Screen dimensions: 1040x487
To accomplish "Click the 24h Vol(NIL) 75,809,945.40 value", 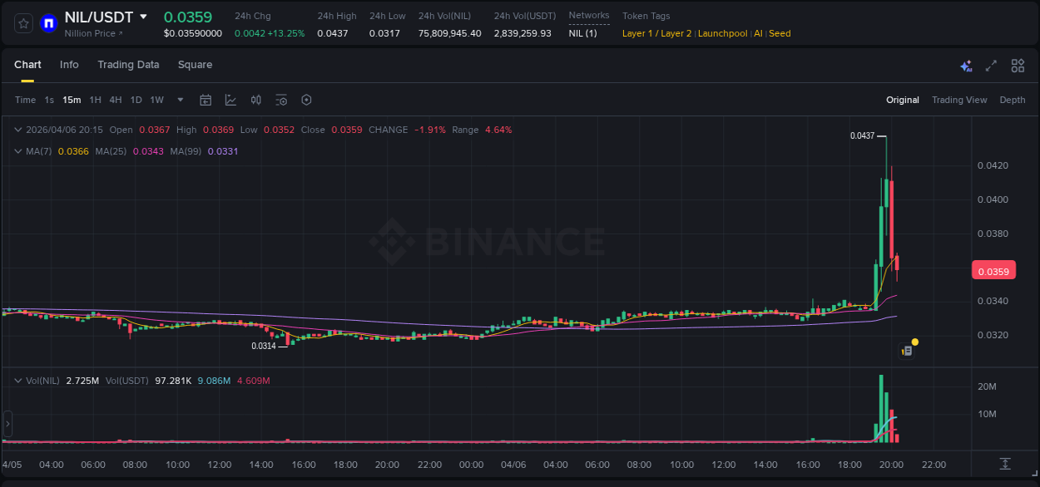I will (449, 33).
